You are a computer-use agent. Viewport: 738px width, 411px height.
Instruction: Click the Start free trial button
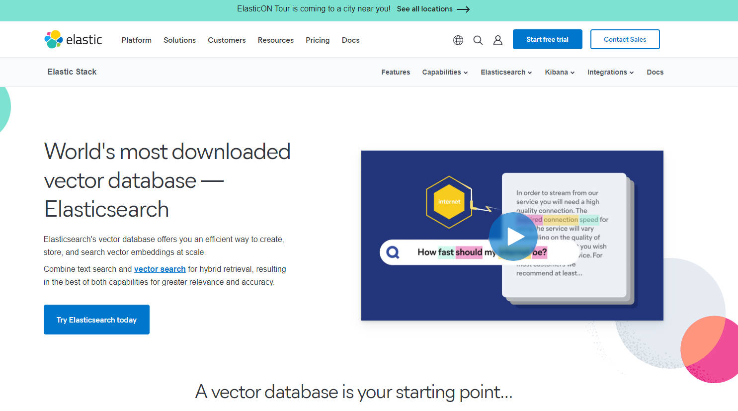(547, 39)
